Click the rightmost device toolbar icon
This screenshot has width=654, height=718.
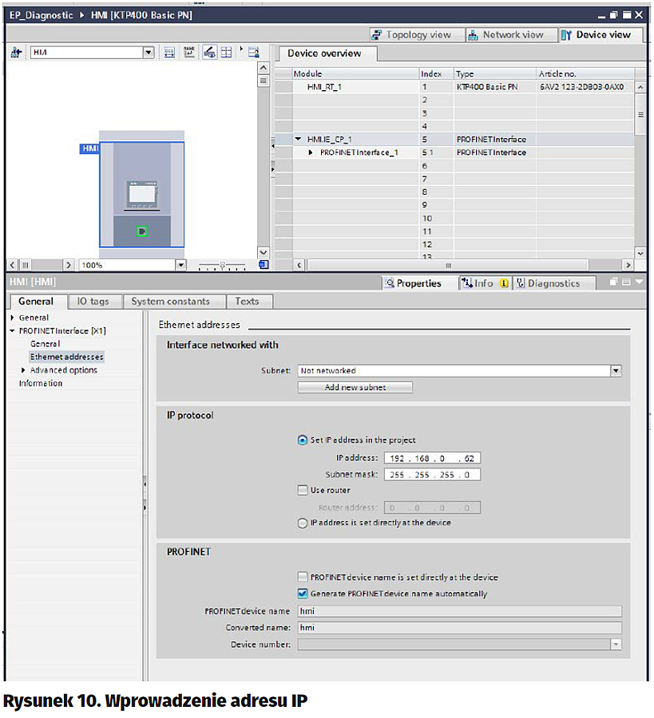pyautogui.click(x=254, y=53)
